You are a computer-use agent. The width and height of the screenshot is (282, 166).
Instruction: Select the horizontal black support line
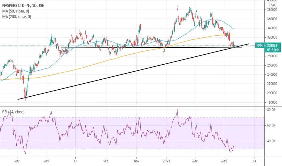151,48
